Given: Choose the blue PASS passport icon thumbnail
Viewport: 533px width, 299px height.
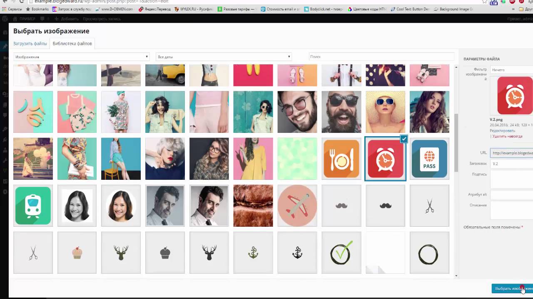Looking at the screenshot, I should [x=429, y=159].
